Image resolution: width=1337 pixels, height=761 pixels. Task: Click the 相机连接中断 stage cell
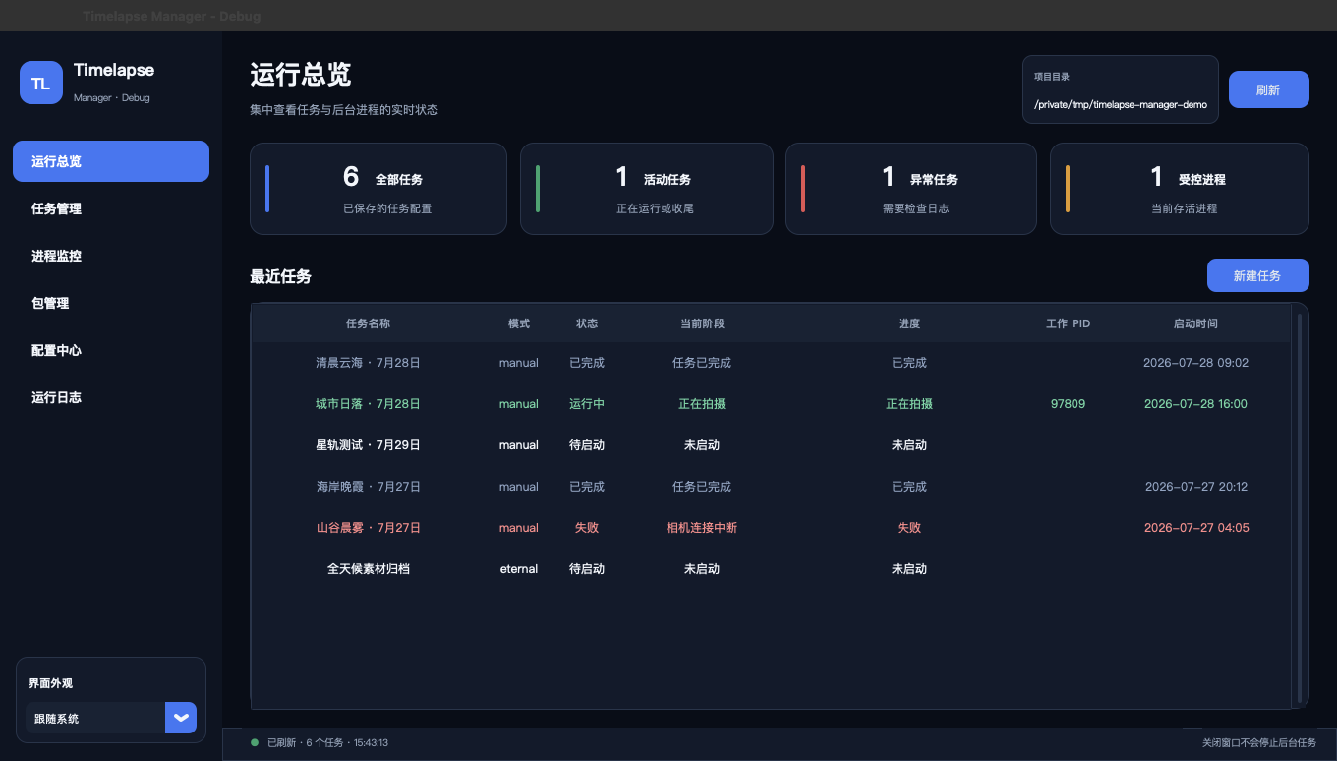[702, 528]
